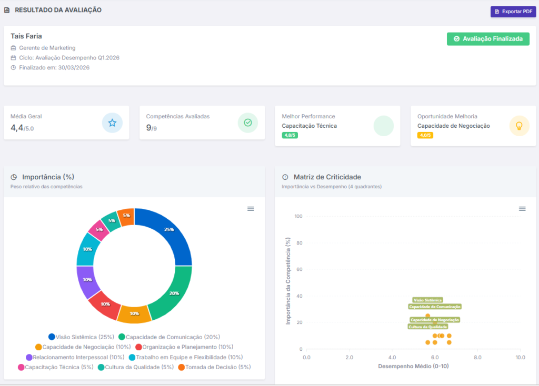539x386 pixels.
Task: Open the hamburger menu of Matriz de Criticidade chart
Action: click(x=522, y=209)
